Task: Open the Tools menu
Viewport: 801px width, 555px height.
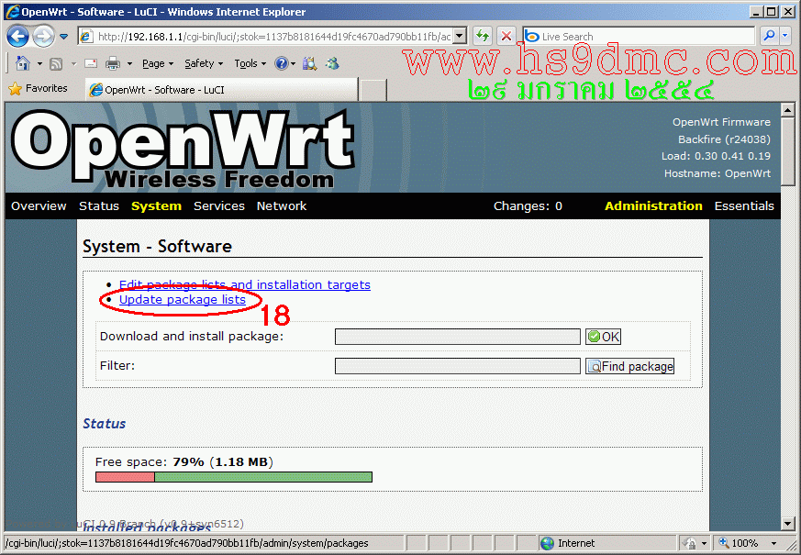Action: (250, 63)
